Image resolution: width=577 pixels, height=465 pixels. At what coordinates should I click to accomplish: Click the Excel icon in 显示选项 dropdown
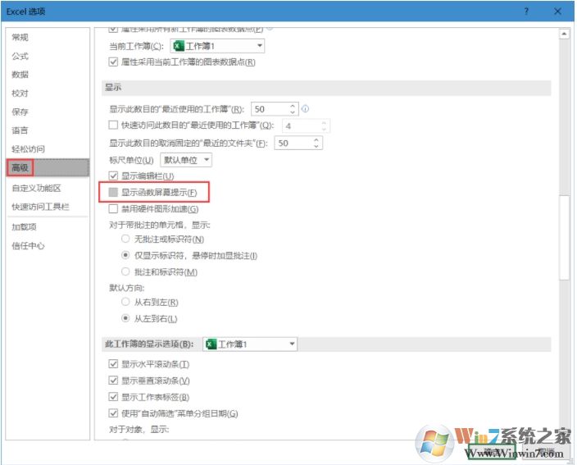coord(211,344)
